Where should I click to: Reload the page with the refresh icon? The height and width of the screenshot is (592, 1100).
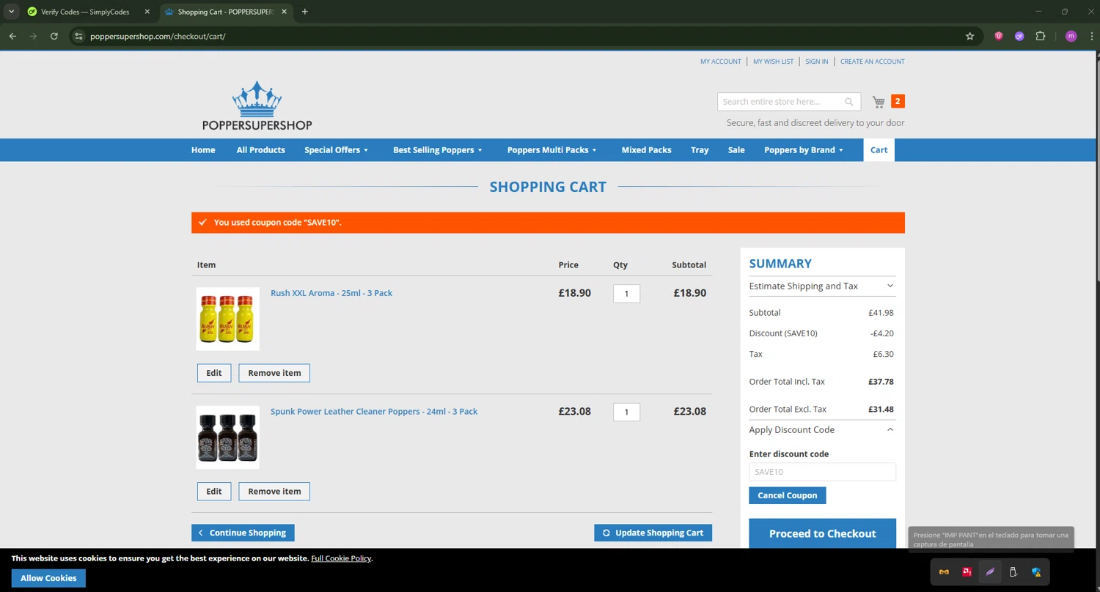pos(54,36)
